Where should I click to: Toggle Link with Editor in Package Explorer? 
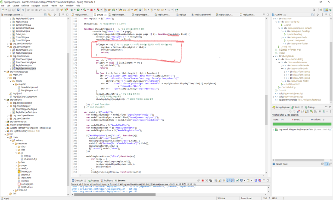[50, 15]
